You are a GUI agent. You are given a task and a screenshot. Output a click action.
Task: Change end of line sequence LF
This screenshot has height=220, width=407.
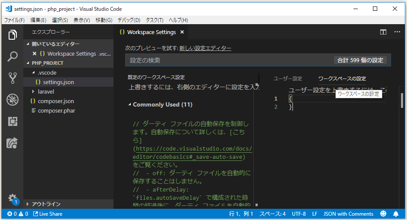315,214
